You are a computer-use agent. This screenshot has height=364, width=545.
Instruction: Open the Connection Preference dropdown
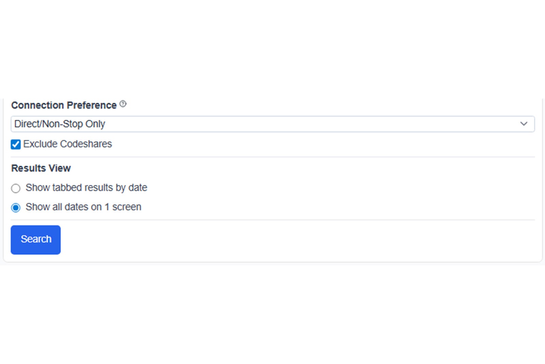(x=272, y=124)
